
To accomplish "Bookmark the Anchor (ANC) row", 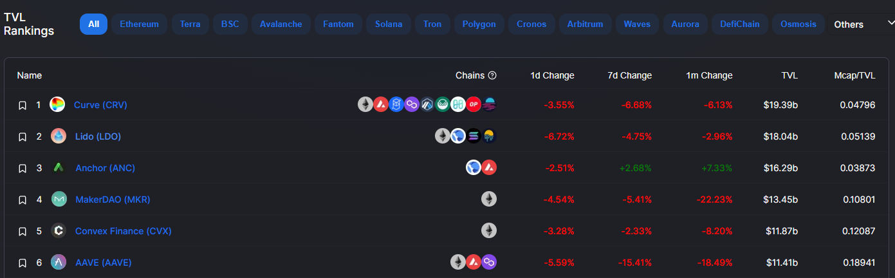I will pos(22,168).
